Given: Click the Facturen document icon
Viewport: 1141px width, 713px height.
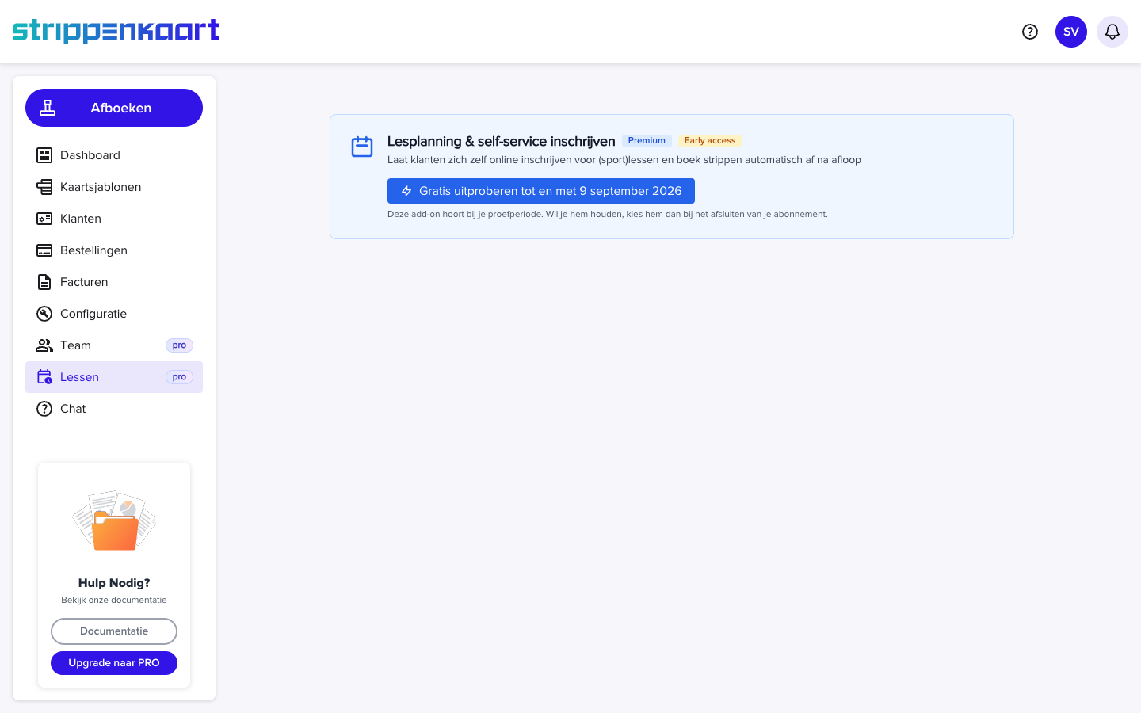Looking at the screenshot, I should coord(44,282).
